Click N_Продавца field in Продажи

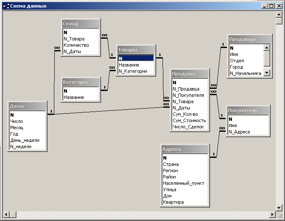coord(190,89)
